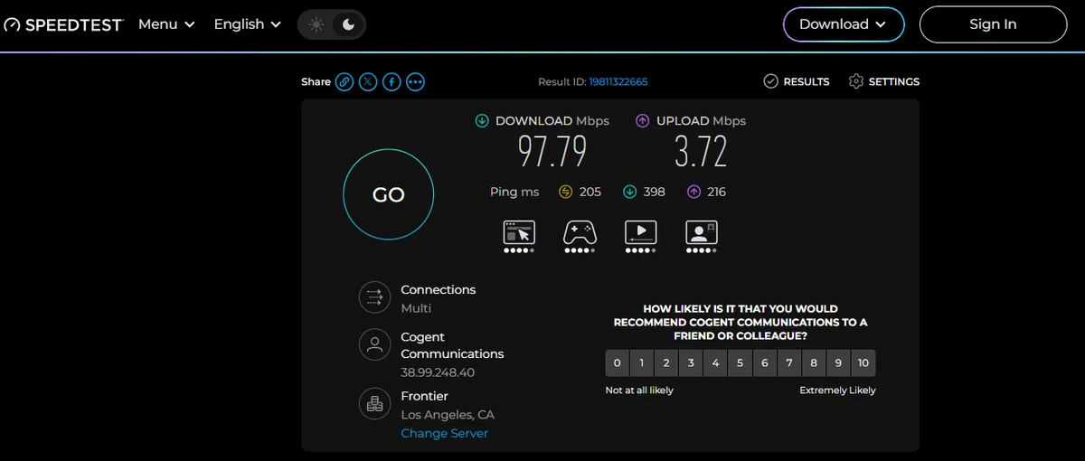
Task: Rate recommendation 10
Action: click(863, 363)
